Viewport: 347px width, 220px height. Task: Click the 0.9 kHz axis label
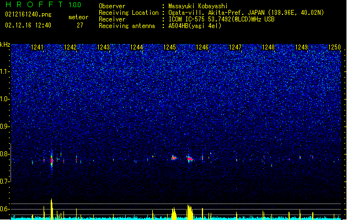(x=5, y=127)
